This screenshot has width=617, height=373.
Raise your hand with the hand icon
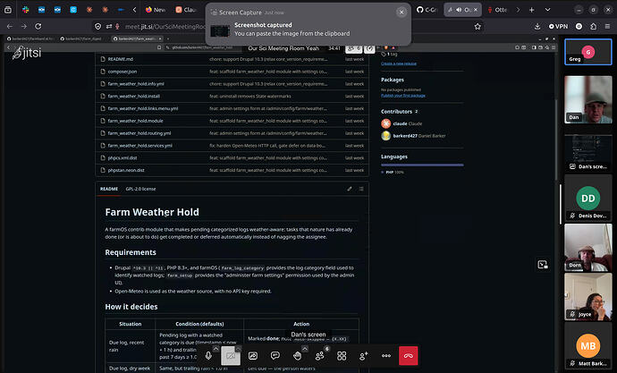[298, 356]
